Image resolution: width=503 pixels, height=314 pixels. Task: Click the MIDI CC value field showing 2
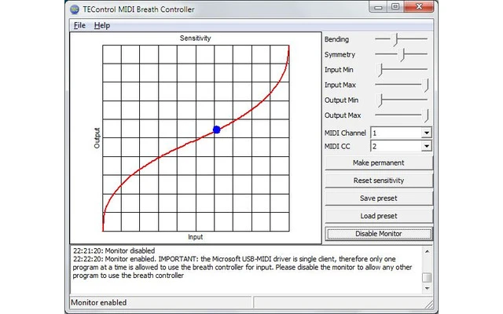pos(396,146)
